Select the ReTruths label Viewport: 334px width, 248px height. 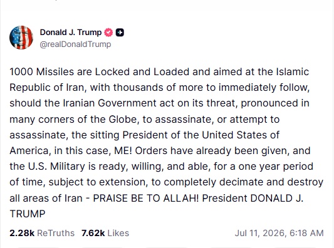pyautogui.click(x=56, y=233)
